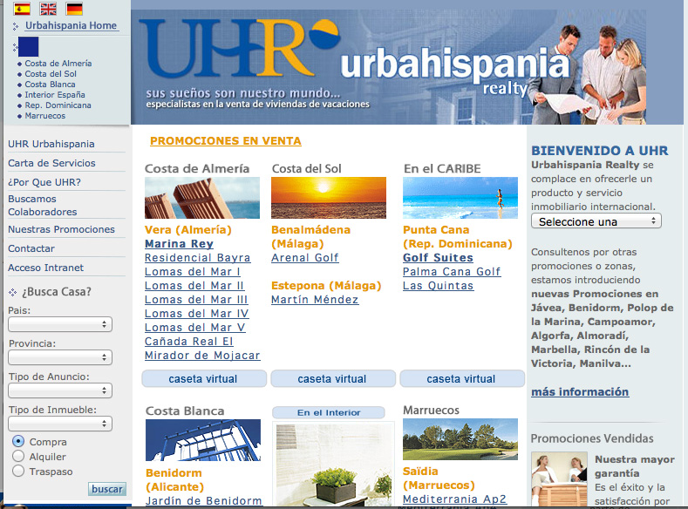Click the British flag icon
This screenshot has height=509, width=688.
(x=48, y=10)
